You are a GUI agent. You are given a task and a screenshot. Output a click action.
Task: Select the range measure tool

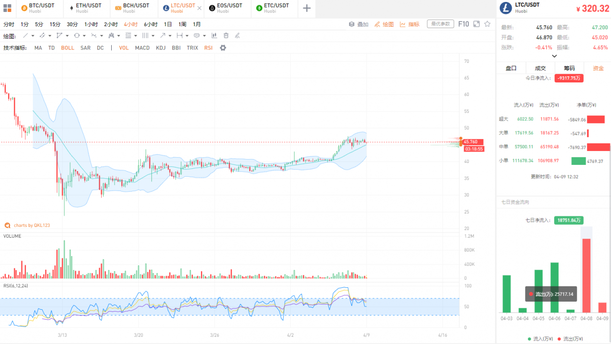[179, 36]
